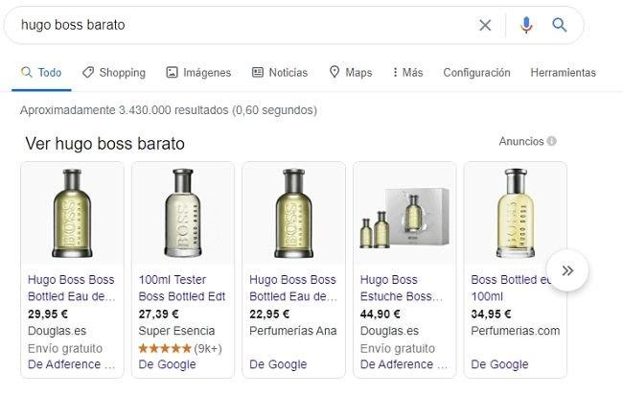Open the Boss Bottled edt 100ml image

click(x=516, y=213)
